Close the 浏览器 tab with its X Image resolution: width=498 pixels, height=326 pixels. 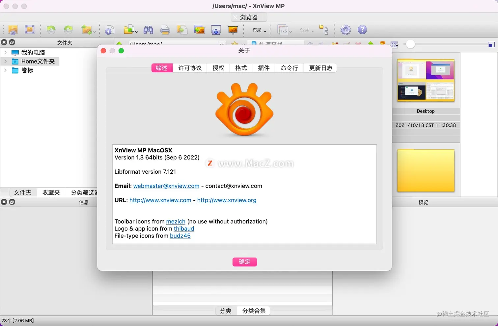pyautogui.click(x=235, y=17)
